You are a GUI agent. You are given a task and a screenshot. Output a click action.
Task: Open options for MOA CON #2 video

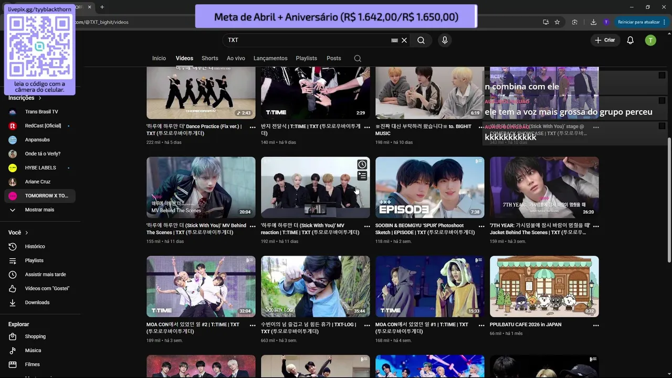[253, 325]
